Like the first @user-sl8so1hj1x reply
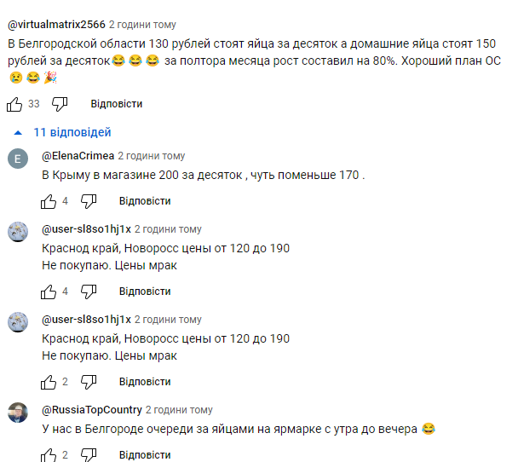The width and height of the screenshot is (518, 462). click(49, 292)
